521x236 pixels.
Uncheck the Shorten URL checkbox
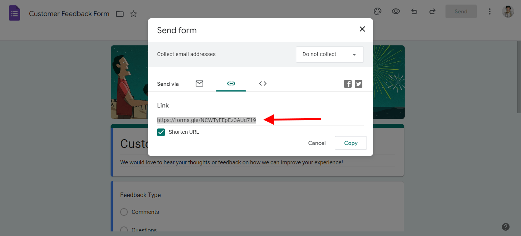(x=161, y=132)
